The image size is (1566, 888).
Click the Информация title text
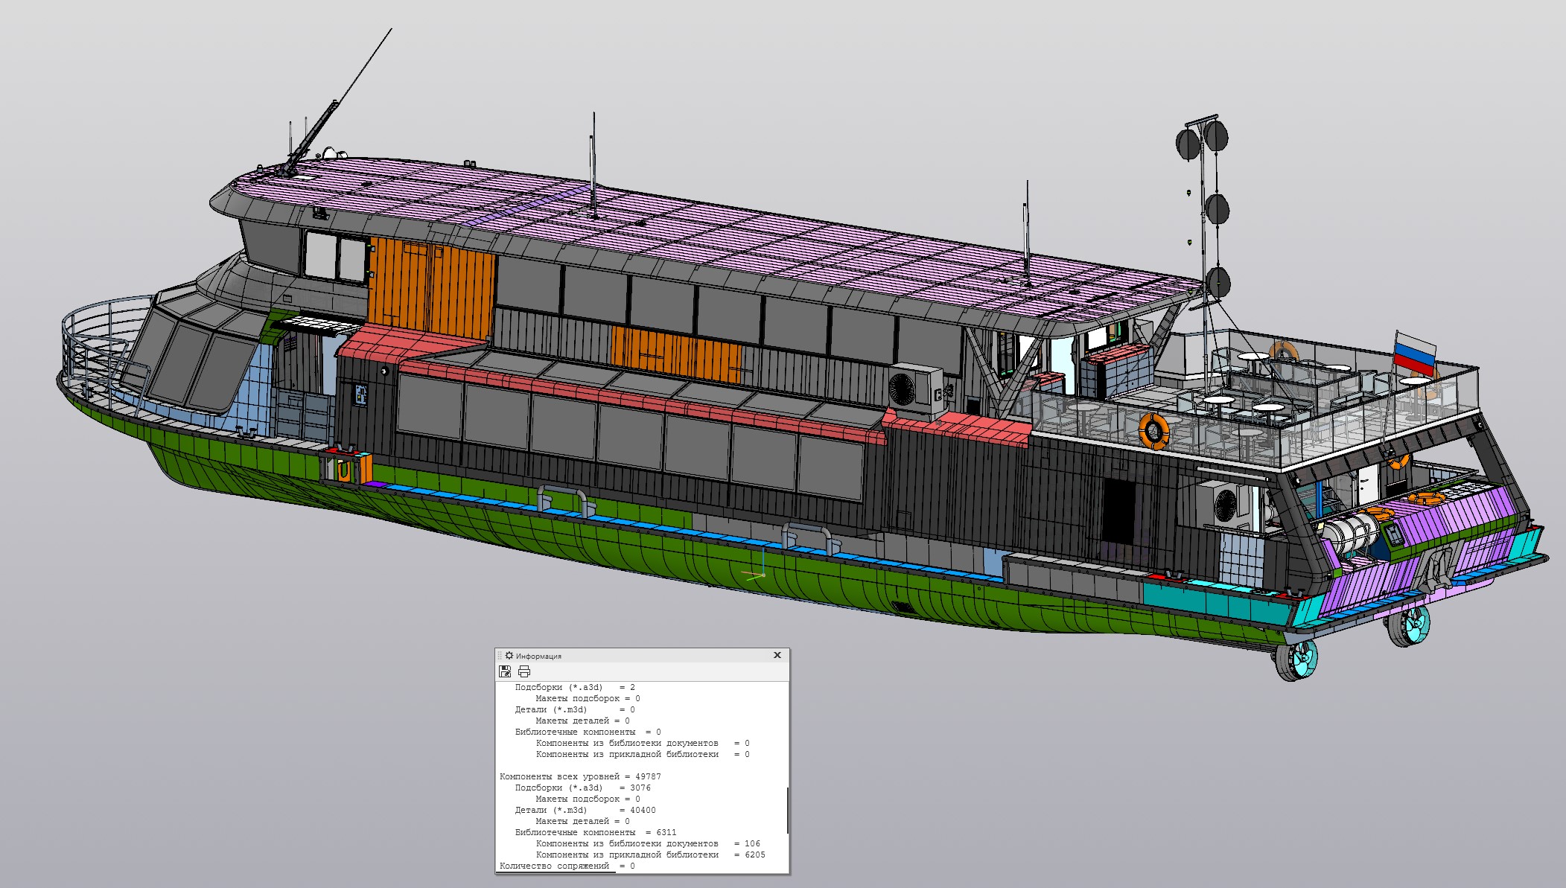[538, 657]
